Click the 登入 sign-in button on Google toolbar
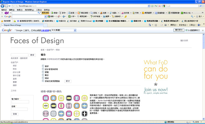This screenshot has width=205, height=124. (x=199, y=16)
